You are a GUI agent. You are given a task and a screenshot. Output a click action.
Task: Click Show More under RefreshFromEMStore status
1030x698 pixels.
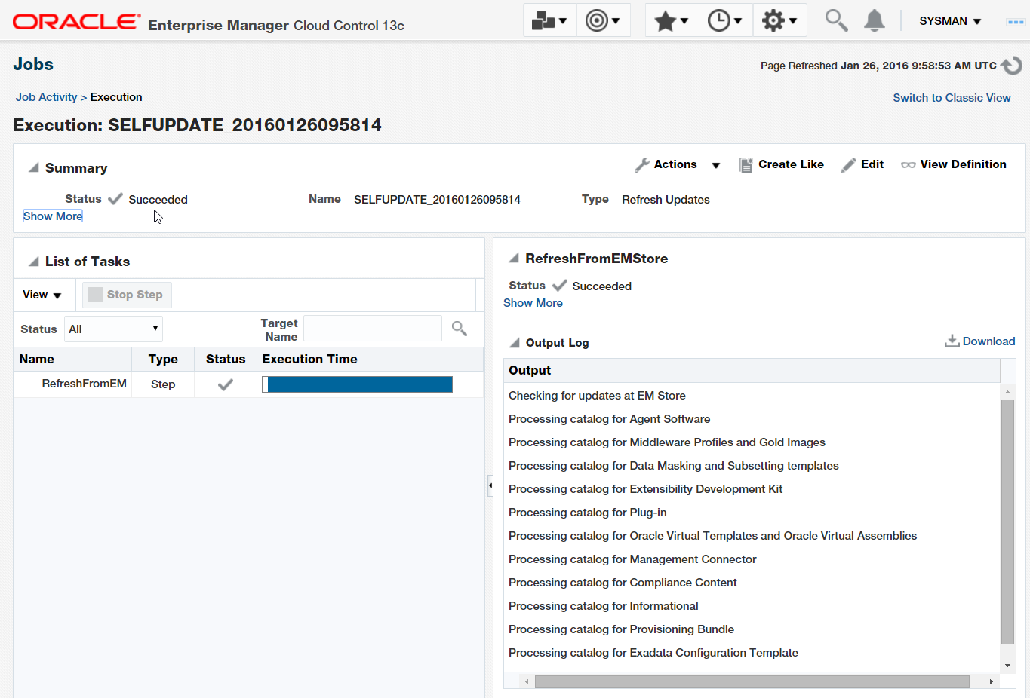coord(533,303)
